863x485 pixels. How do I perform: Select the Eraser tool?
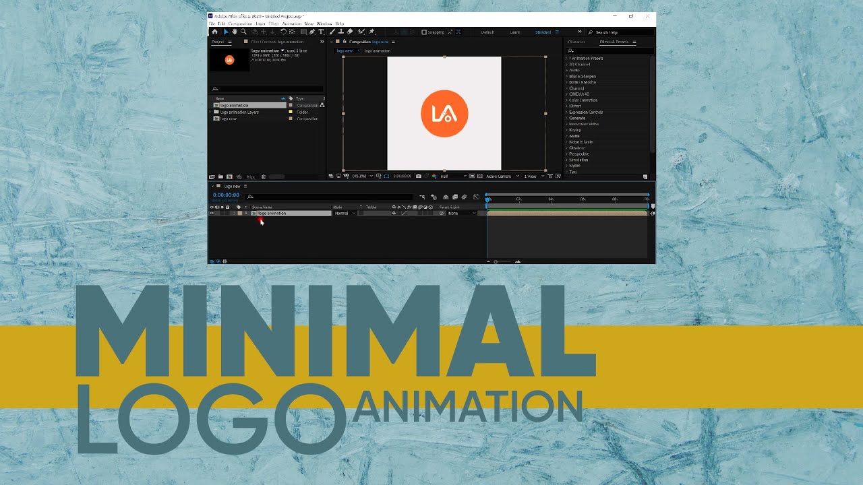pos(349,32)
